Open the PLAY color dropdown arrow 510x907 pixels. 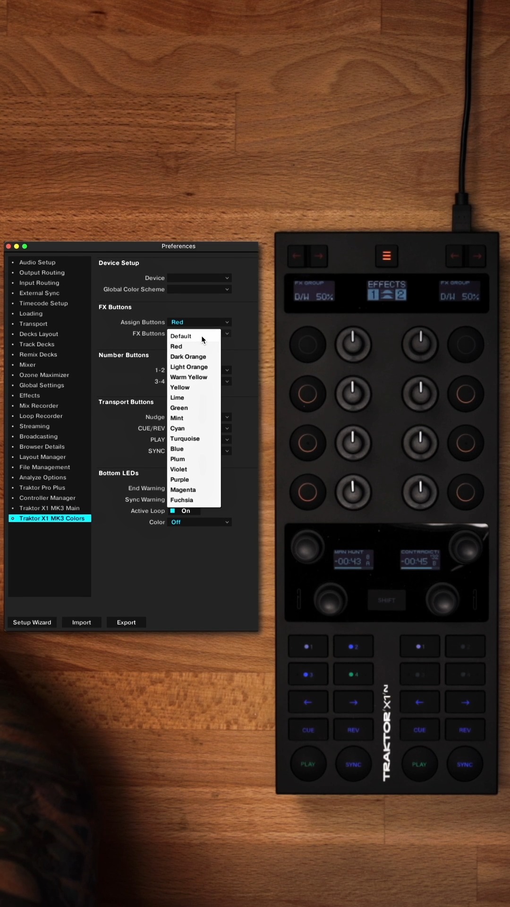pos(227,439)
